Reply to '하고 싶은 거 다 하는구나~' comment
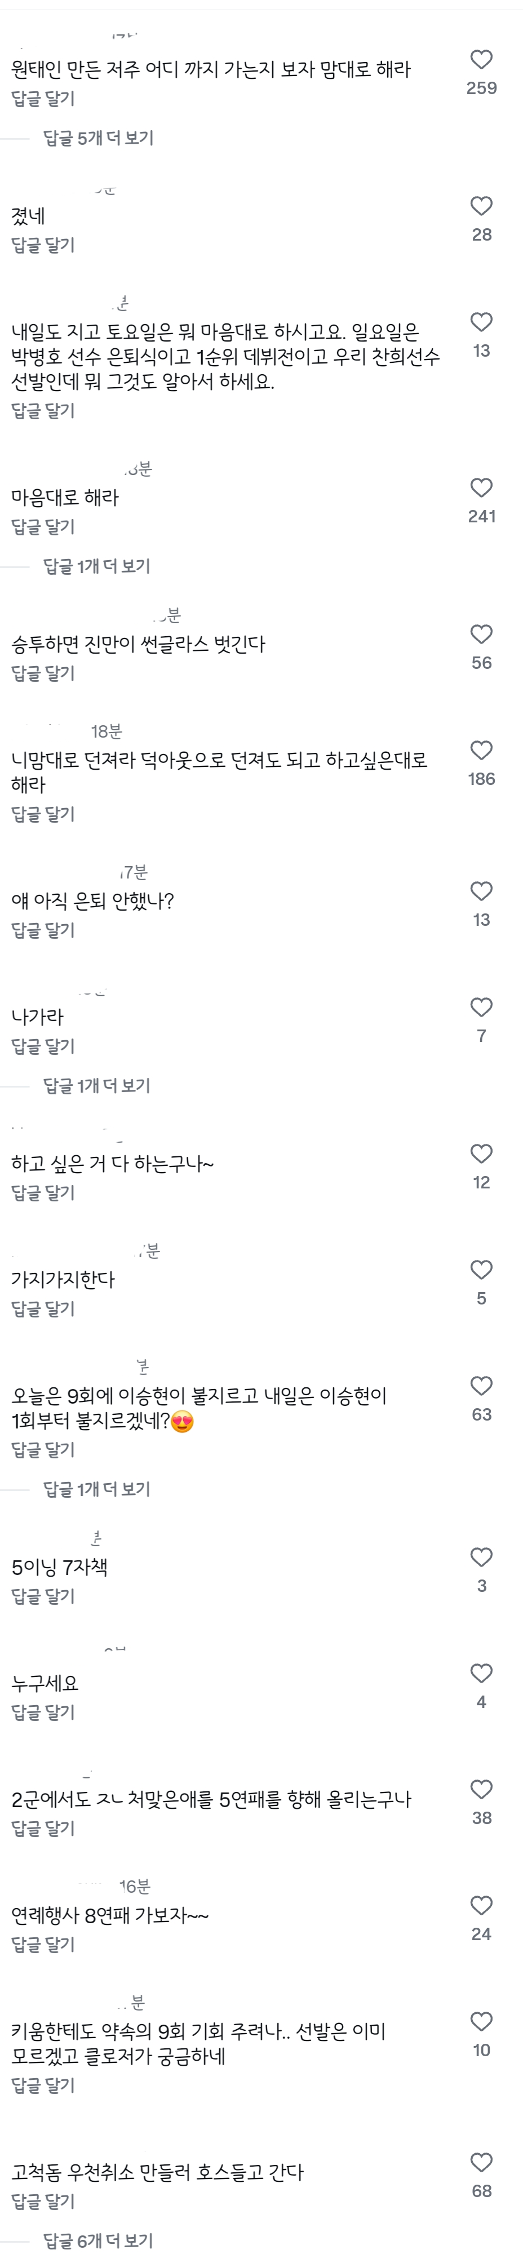 coord(43,1193)
